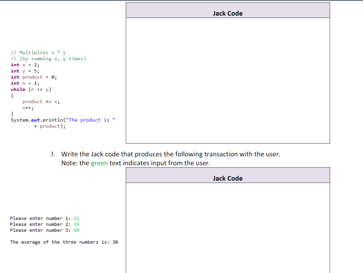Click the increment statement "n++;"
This screenshot has width=363, height=273.
click(x=28, y=108)
